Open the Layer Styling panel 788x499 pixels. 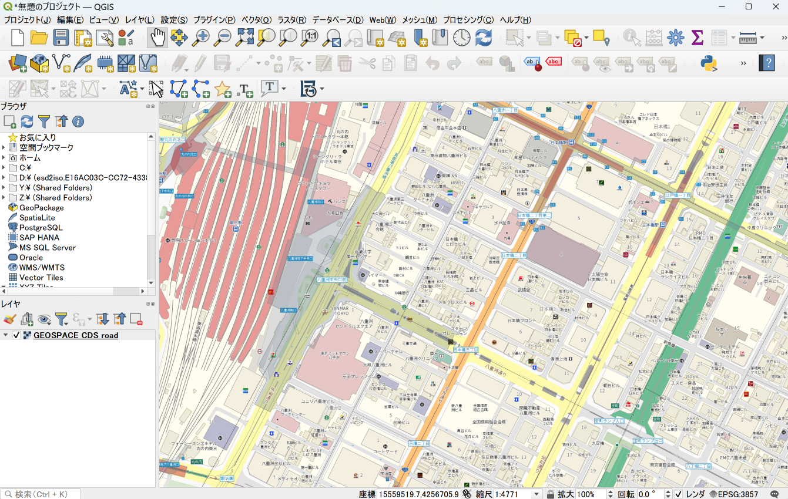(10, 319)
